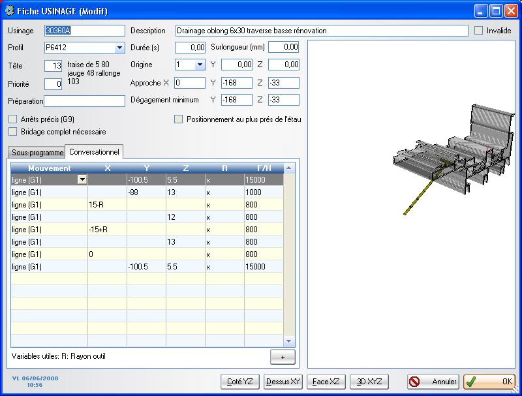This screenshot has height=396, width=522.
Task: Click Annuler to cancel changes
Action: pyautogui.click(x=433, y=382)
